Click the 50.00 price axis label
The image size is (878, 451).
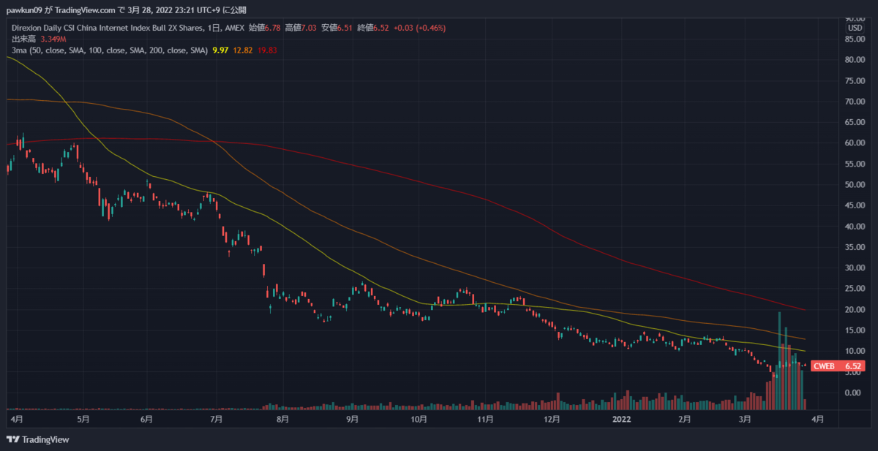point(855,185)
